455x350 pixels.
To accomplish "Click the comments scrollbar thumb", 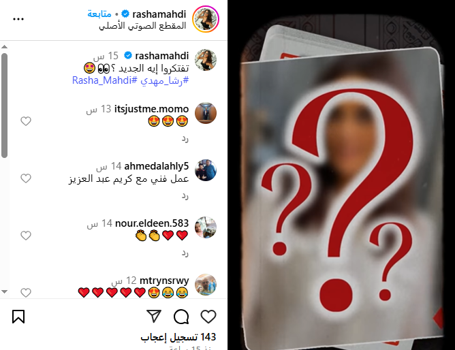I will 4,106.
